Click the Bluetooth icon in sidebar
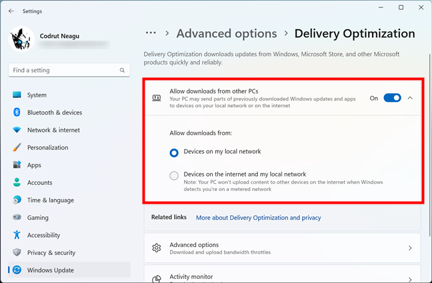 [x=17, y=113]
